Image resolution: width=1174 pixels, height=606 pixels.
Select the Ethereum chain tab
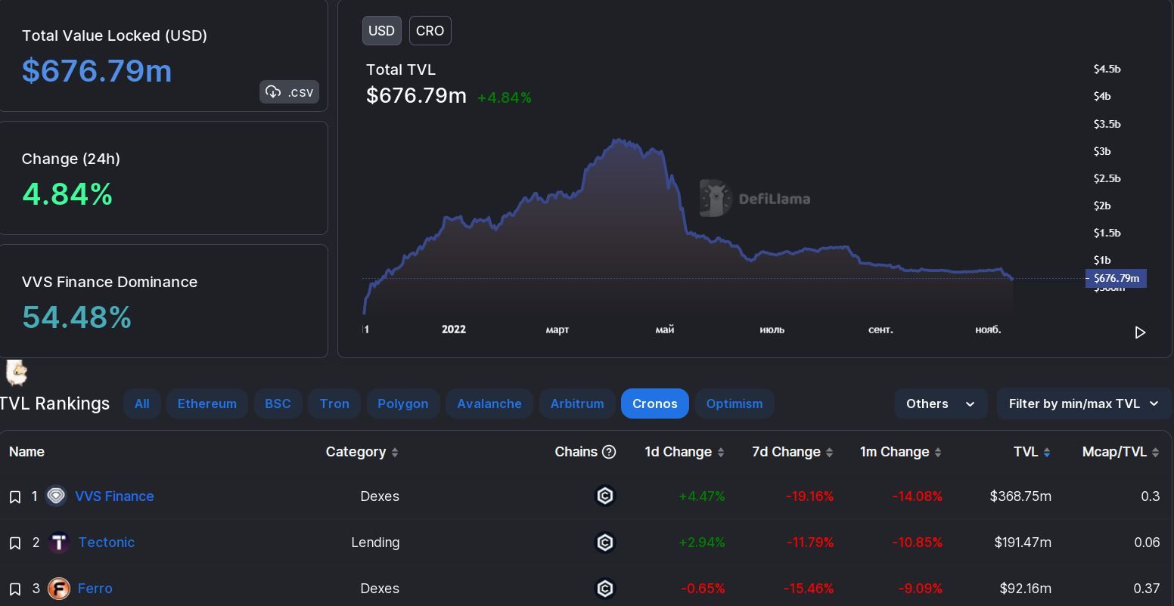point(207,403)
